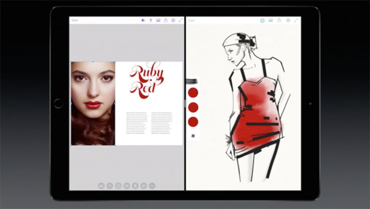Screen dimensions: 370x209
Task: Select the left body text column
Action: click(136, 123)
